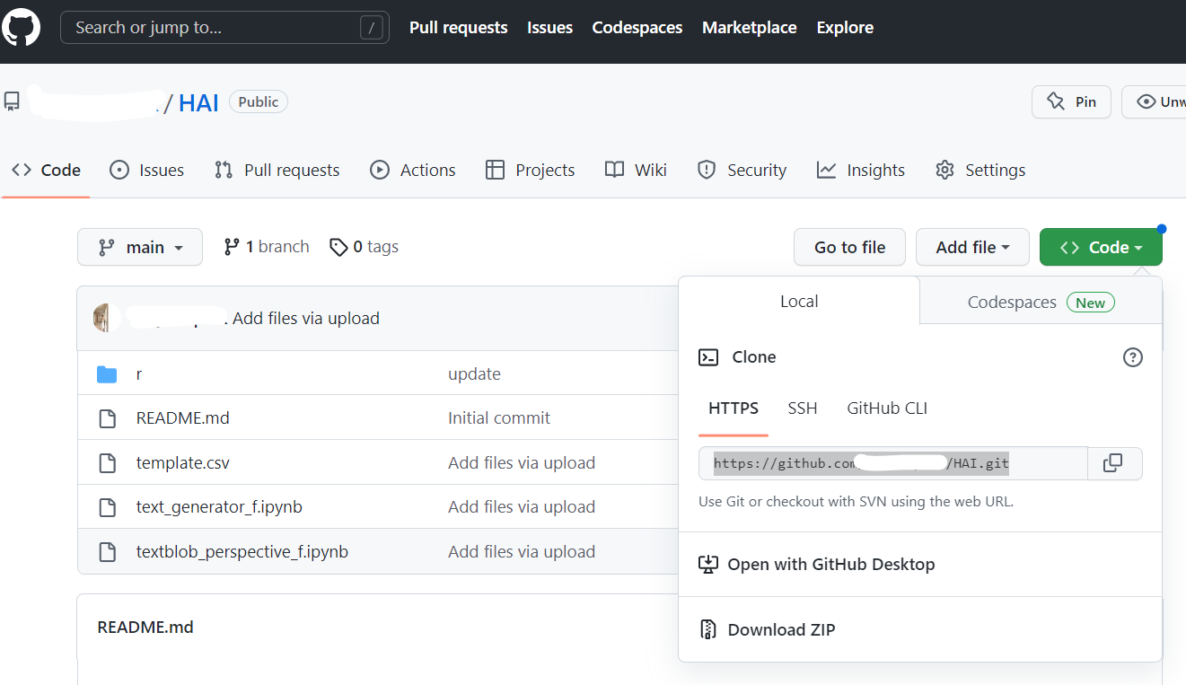Open the Security tab
The height and width of the screenshot is (685, 1186).
pyautogui.click(x=742, y=170)
